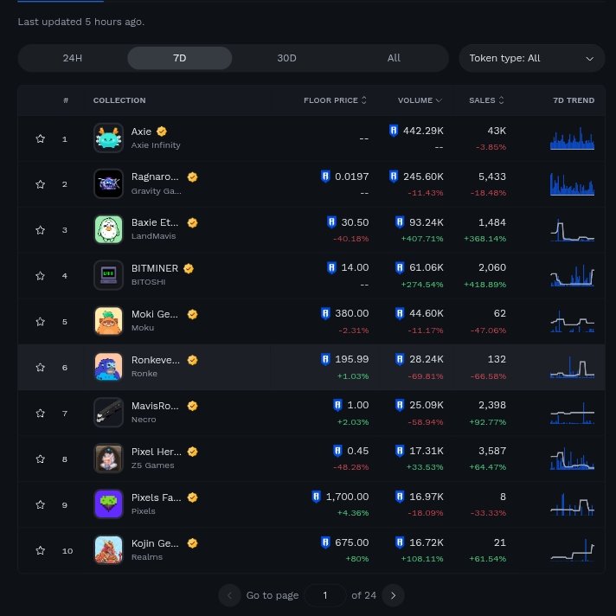
Task: Open Ronkeverse blue character avatar
Action: click(108, 367)
